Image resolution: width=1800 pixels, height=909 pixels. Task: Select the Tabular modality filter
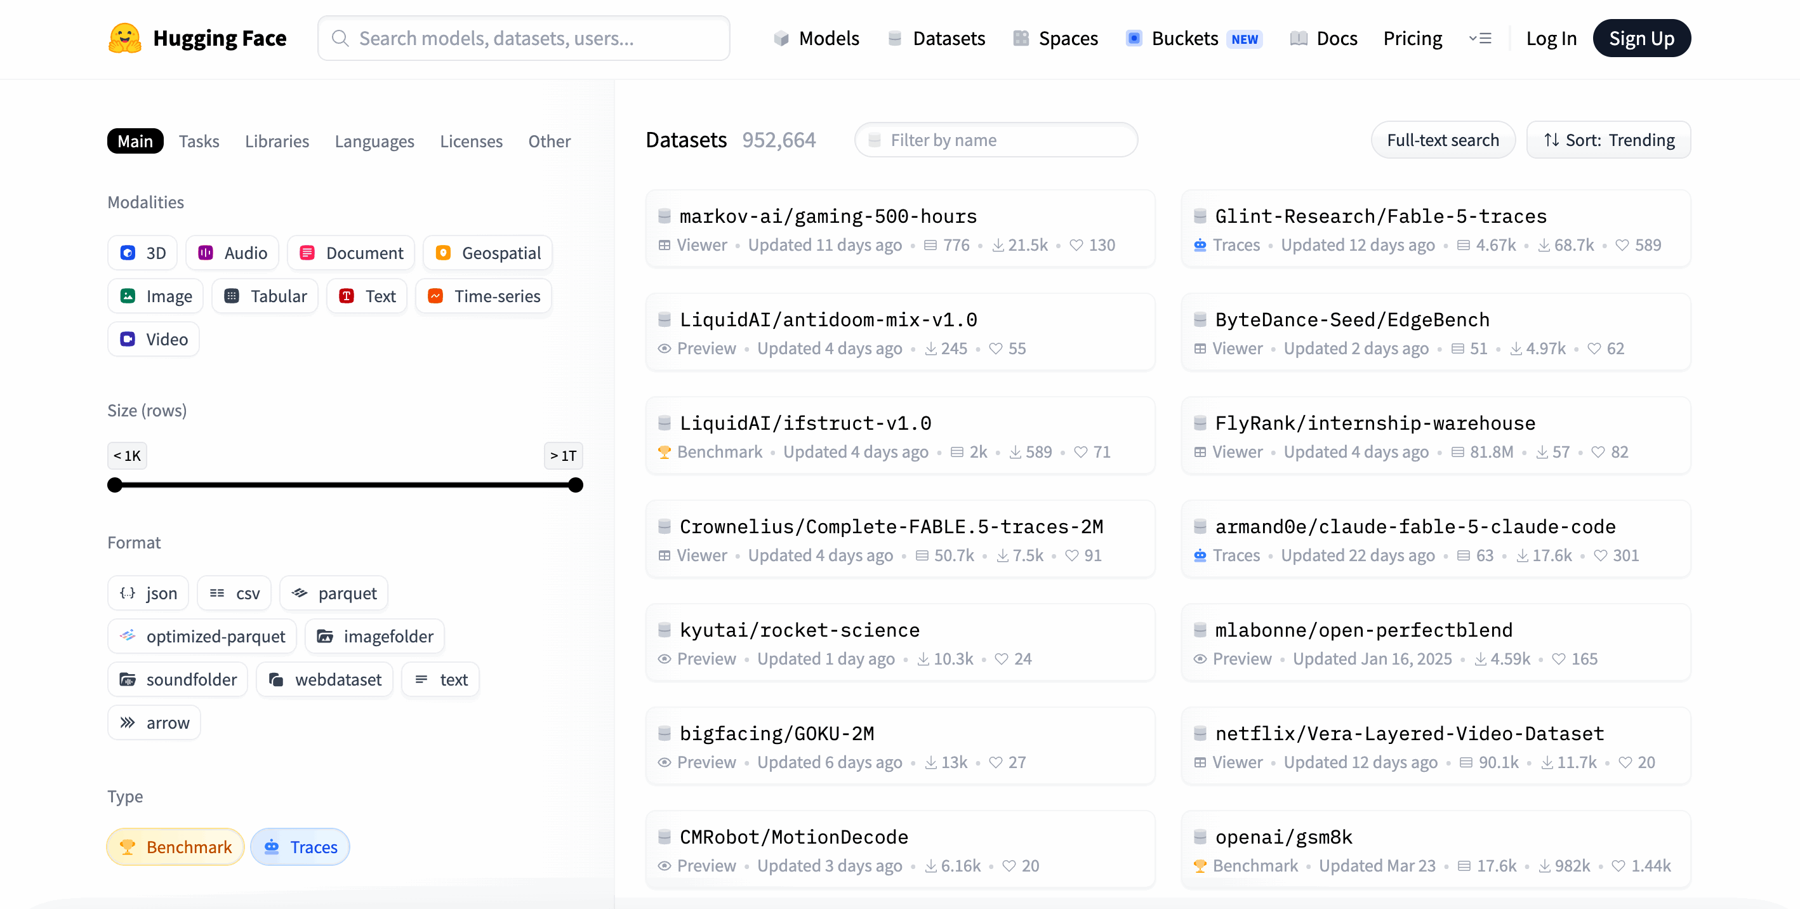pyautogui.click(x=265, y=296)
